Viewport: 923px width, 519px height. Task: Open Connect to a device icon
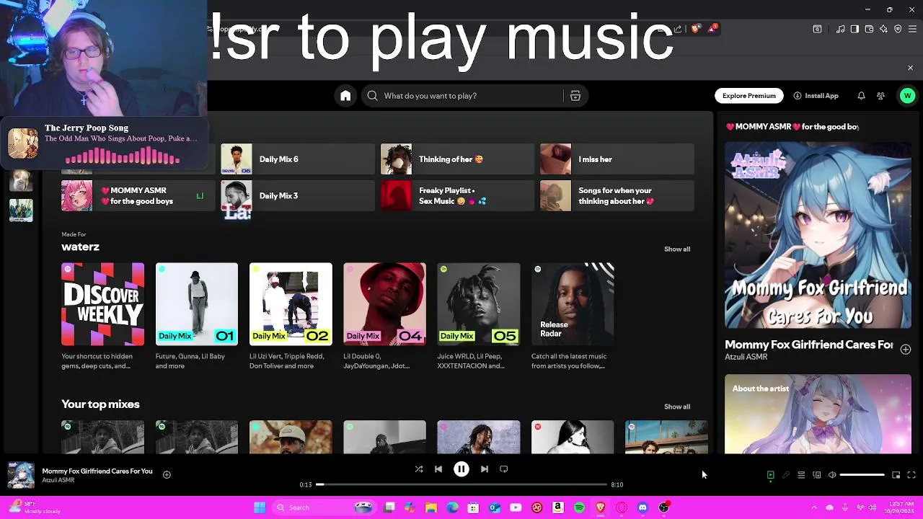(x=817, y=475)
